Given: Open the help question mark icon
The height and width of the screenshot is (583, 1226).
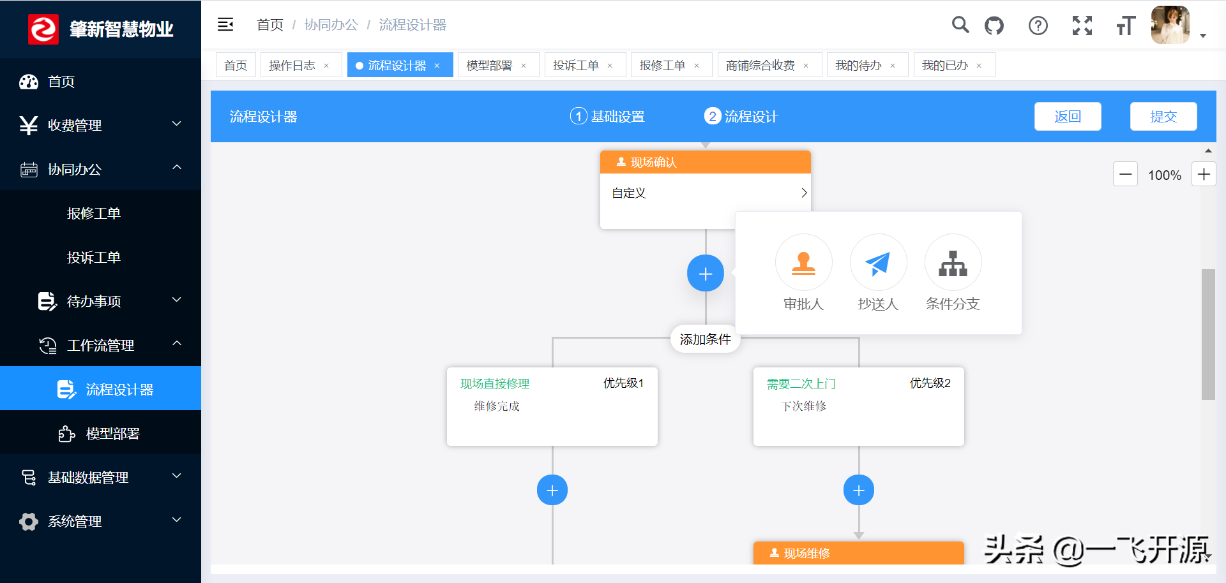Looking at the screenshot, I should [x=1038, y=26].
